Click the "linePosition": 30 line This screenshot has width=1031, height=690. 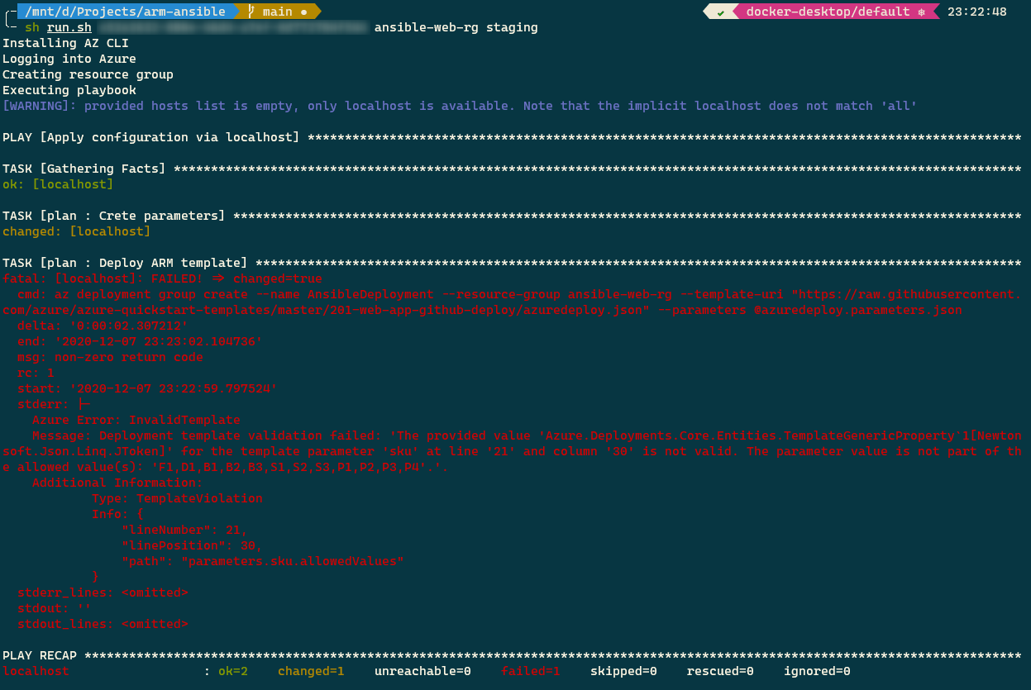pyautogui.click(x=192, y=545)
